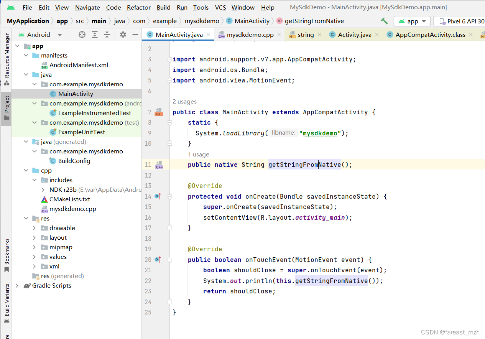Click the Build hammer icon
485x339 pixels.
pos(384,21)
